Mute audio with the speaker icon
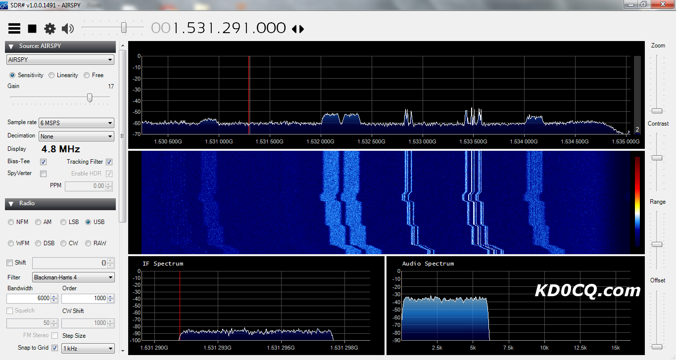This screenshot has width=676, height=360. tap(68, 29)
